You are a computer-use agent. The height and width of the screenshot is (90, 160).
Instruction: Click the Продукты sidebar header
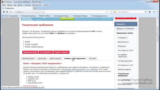coord(126,24)
